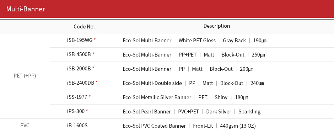Select the PVC category cell
Screen dimensions: 334x133
(x=25, y=126)
